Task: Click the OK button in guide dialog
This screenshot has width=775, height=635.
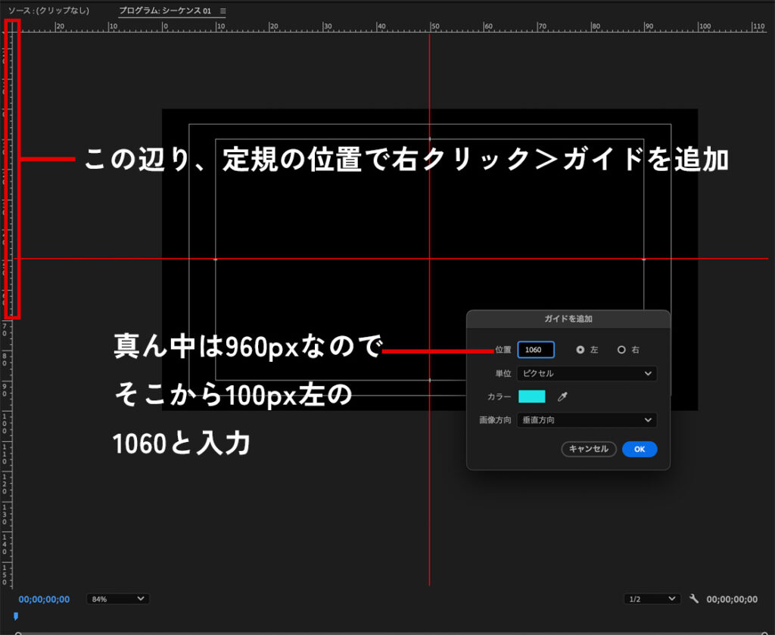Action: 640,450
